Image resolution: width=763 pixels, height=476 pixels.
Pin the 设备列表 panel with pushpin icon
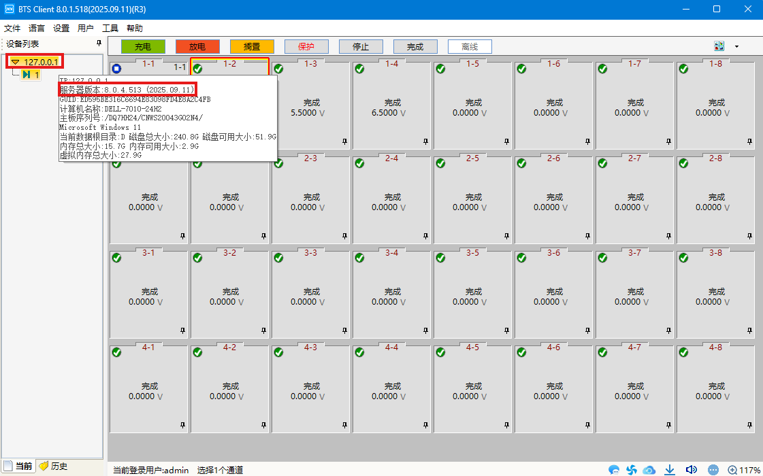99,44
